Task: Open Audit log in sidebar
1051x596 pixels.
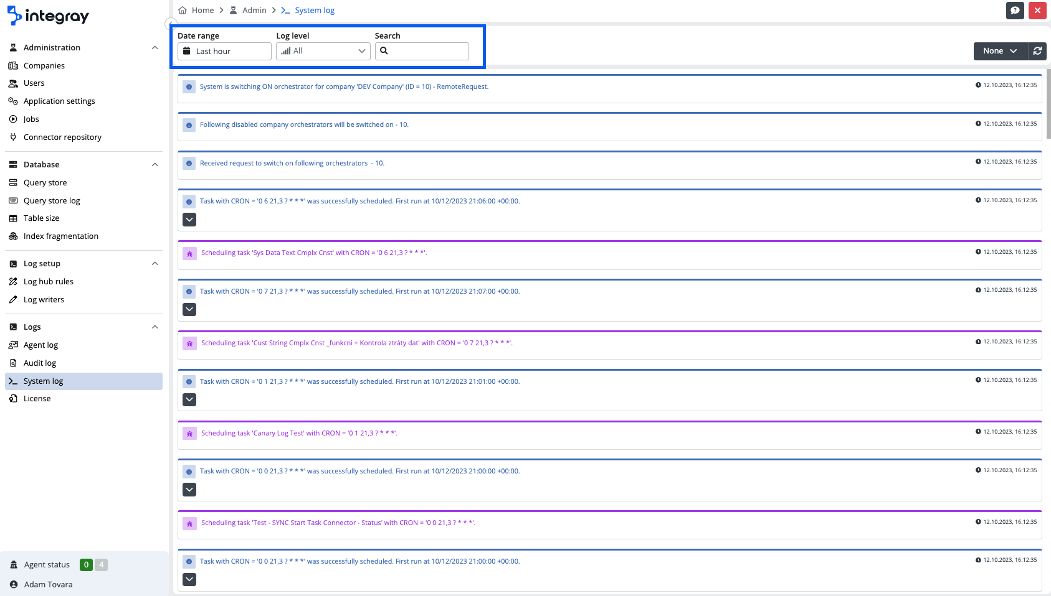Action: [40, 363]
